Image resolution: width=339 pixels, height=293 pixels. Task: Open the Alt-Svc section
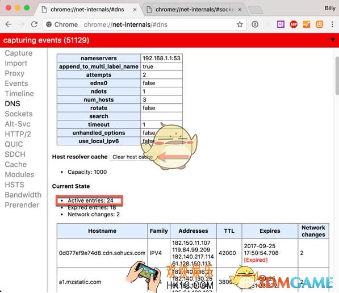point(18,124)
